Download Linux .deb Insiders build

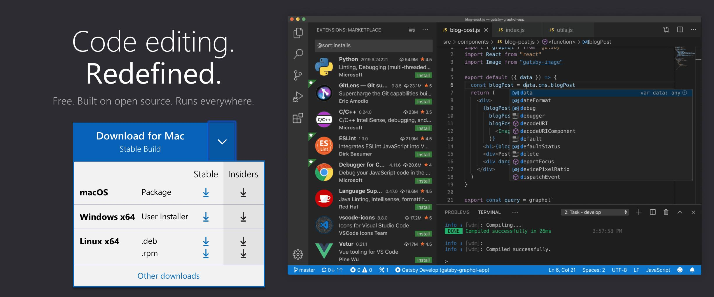coord(243,241)
